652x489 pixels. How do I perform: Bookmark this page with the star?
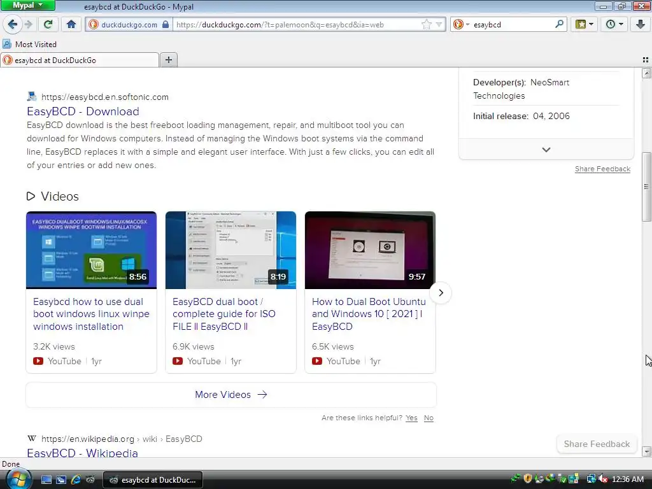point(426,25)
